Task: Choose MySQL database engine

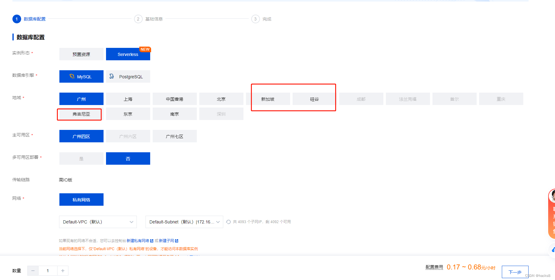Action: point(81,76)
